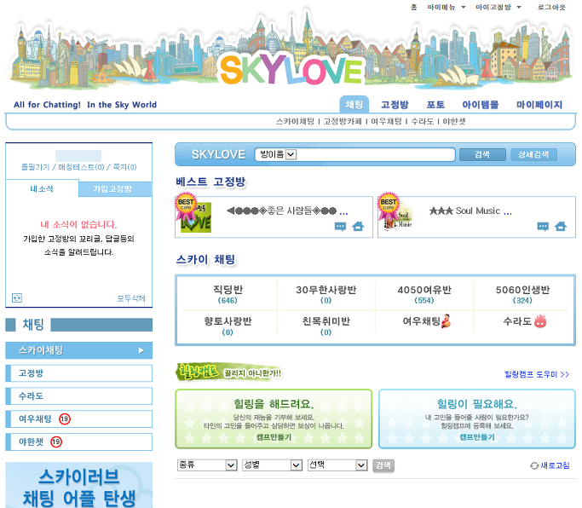Screen dimensions: 582x508
Task: Click 쪽지(0) profile link
Action: [x=124, y=167]
